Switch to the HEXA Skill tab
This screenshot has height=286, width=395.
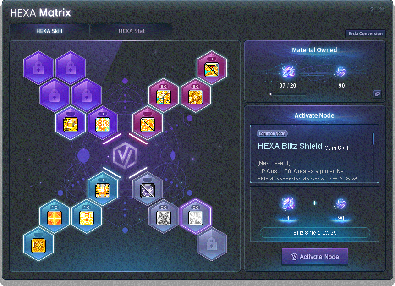tap(49, 31)
